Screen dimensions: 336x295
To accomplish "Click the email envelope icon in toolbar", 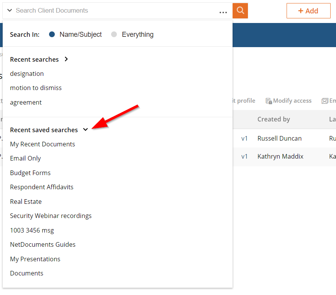I will (325, 101).
